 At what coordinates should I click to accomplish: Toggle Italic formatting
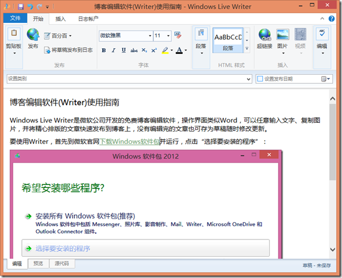point(113,51)
